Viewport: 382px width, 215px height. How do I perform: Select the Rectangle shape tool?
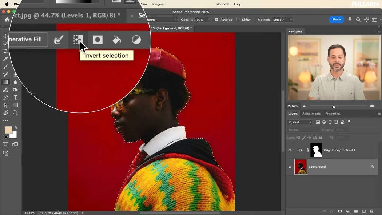click(15, 105)
